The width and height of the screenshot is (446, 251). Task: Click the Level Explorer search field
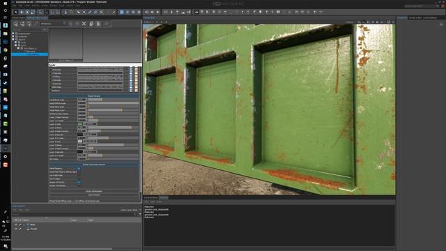point(73,214)
